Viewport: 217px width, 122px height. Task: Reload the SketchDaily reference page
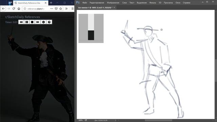click(14, 9)
